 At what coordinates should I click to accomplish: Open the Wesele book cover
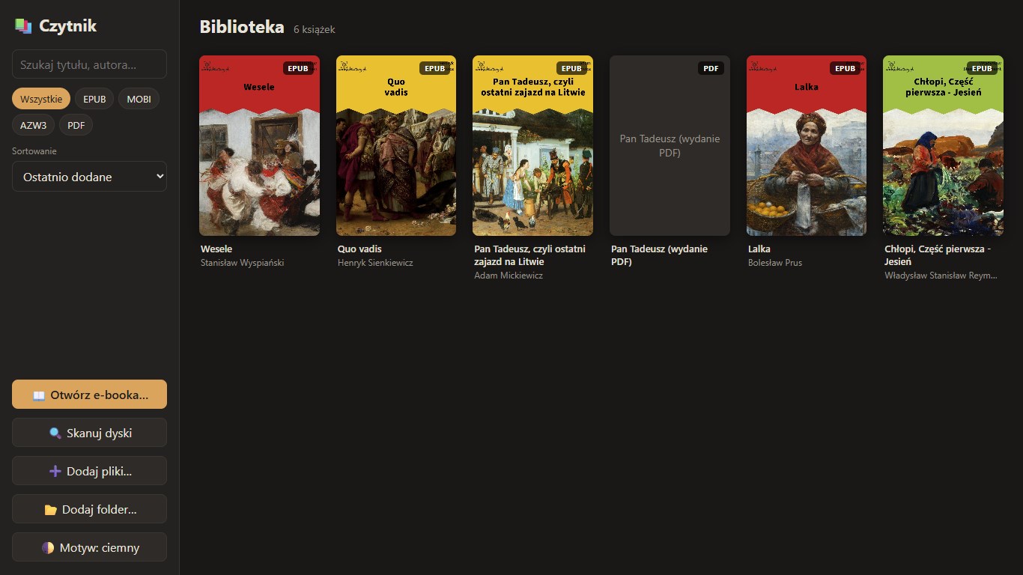coord(259,146)
